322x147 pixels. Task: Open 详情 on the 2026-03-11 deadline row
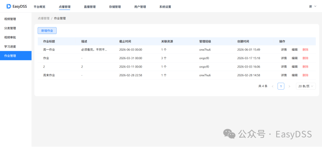point(284,67)
